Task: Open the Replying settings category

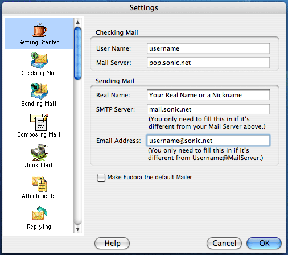Action: (39, 218)
